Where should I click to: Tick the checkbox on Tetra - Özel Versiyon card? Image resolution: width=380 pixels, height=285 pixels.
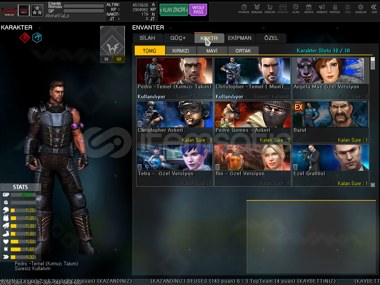click(x=140, y=167)
